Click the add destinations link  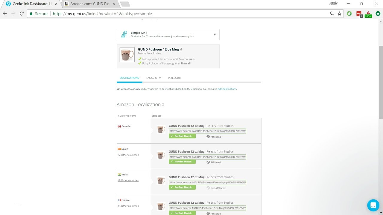coord(227,89)
